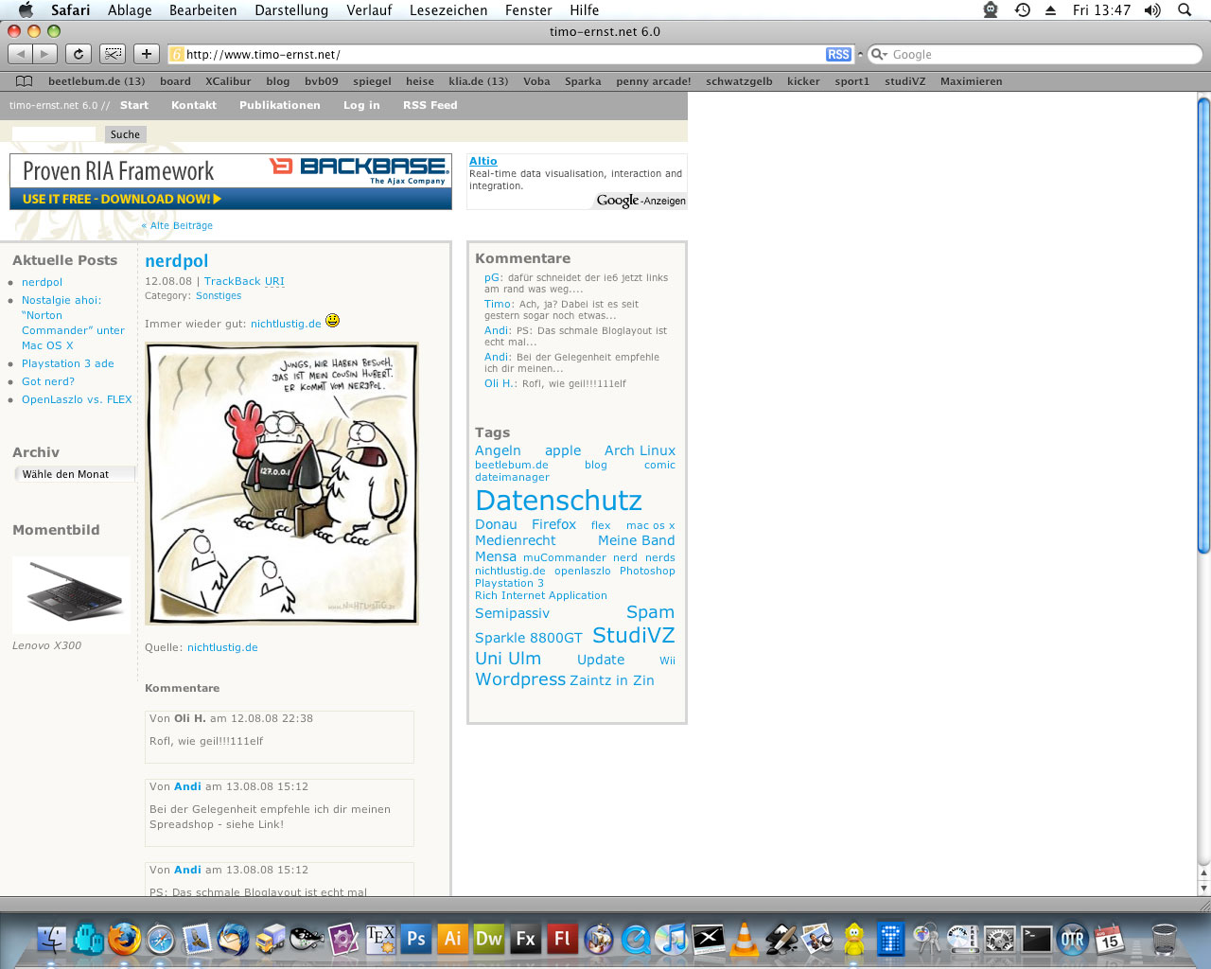
Task: Open the Hilfe menu
Action: click(x=585, y=10)
